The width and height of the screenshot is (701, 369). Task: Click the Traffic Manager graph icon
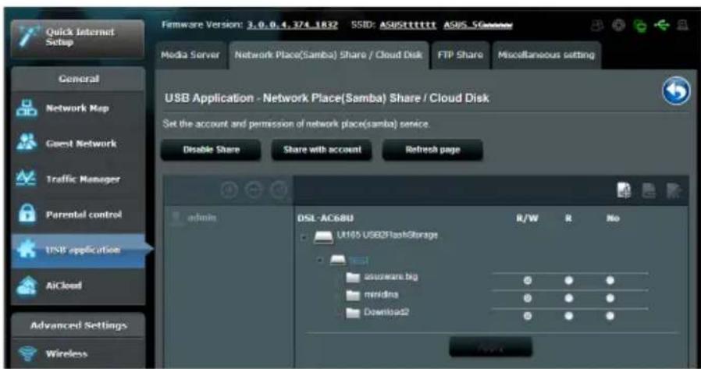click(27, 178)
